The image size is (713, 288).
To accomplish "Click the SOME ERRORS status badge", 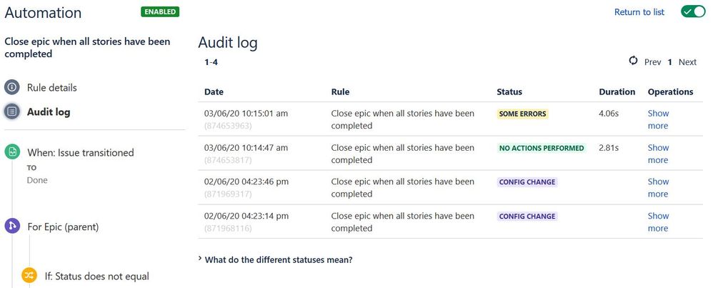I will point(523,114).
